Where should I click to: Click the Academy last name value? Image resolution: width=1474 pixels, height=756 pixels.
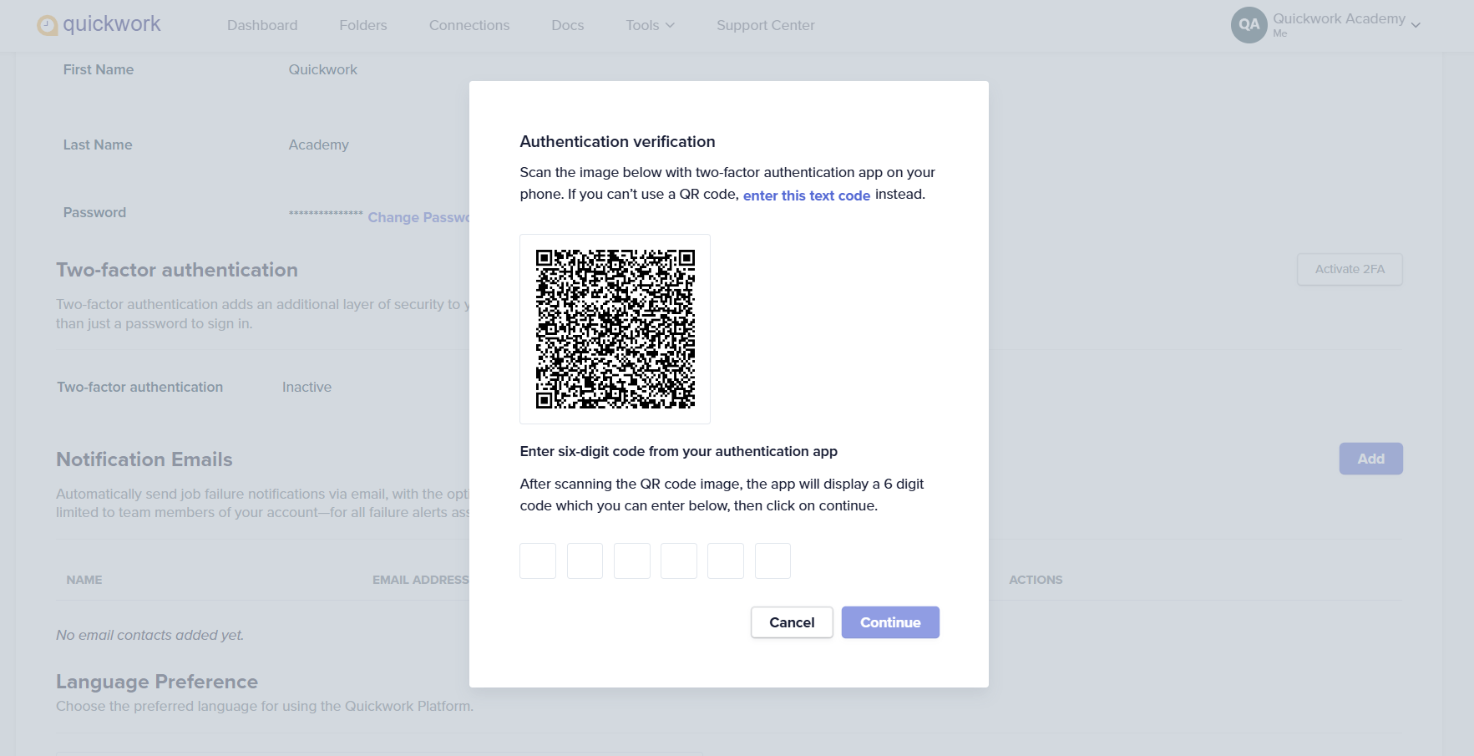coord(319,145)
